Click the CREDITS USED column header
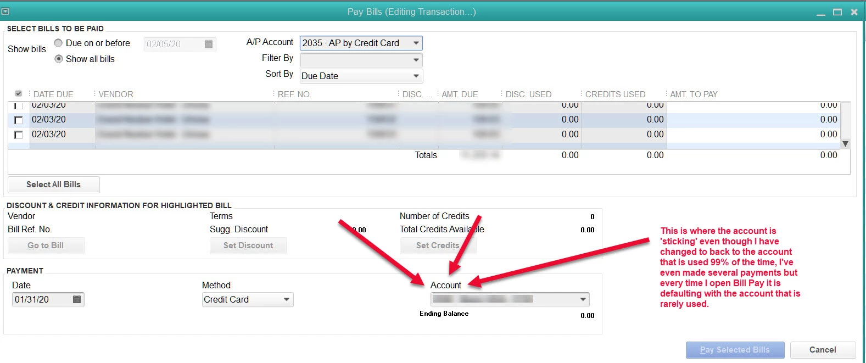This screenshot has height=363, width=866. click(x=615, y=94)
